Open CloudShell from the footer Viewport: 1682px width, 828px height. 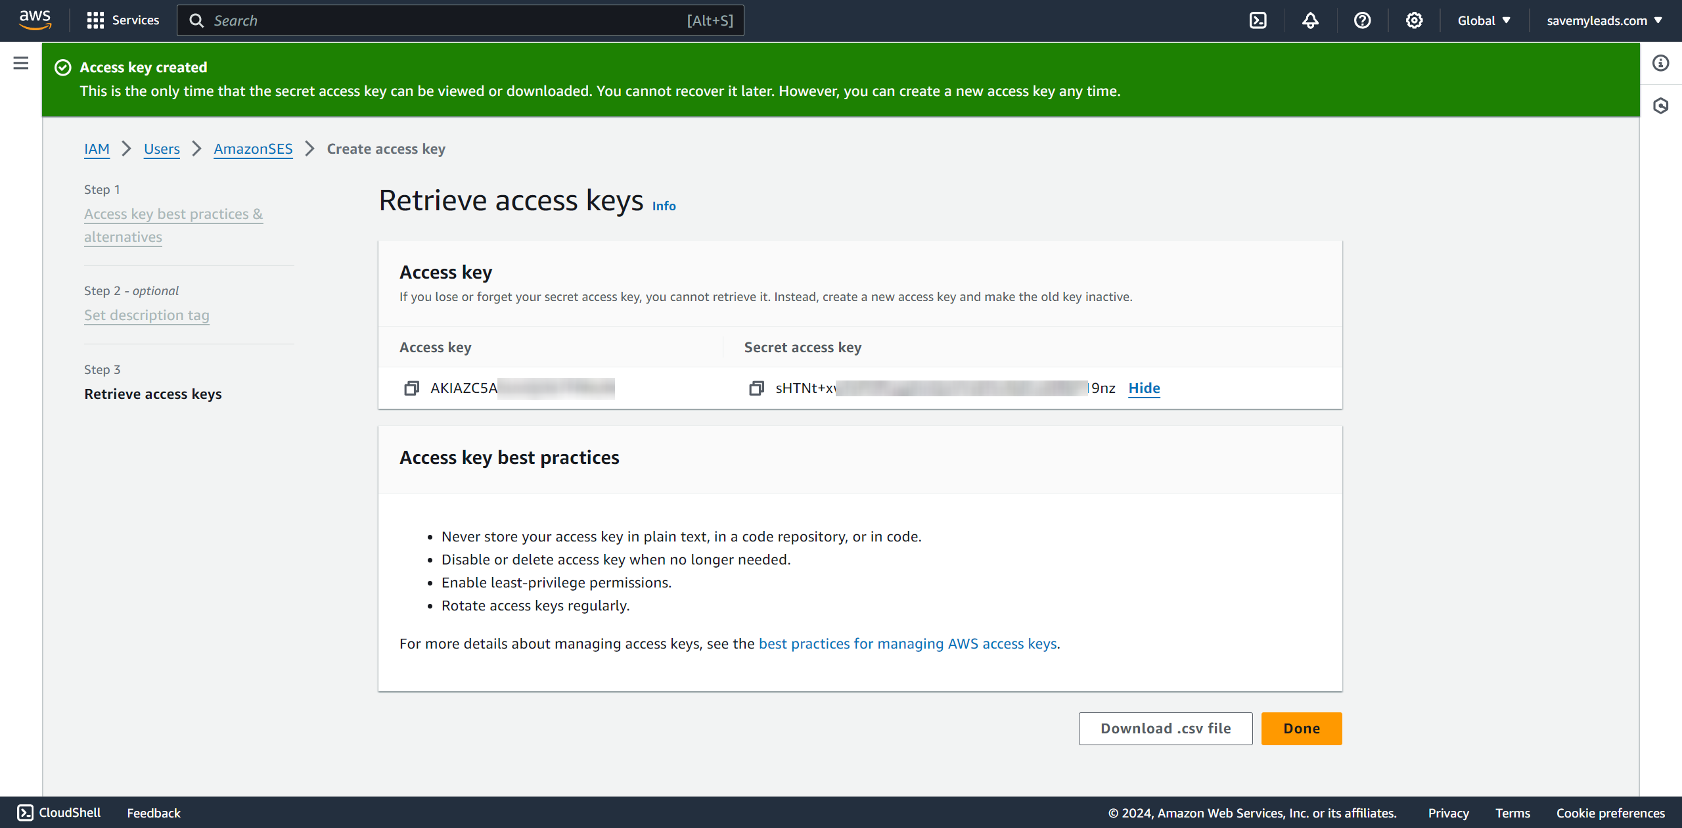[x=59, y=813]
